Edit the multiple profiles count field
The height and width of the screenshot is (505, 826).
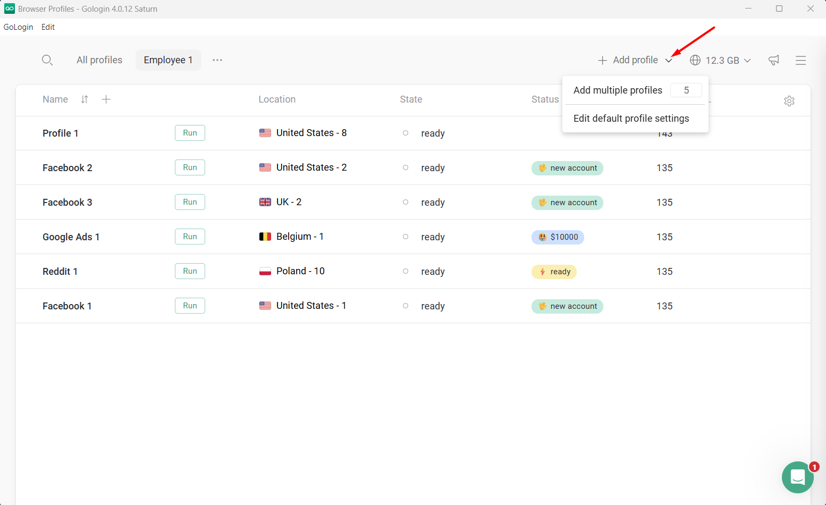686,90
